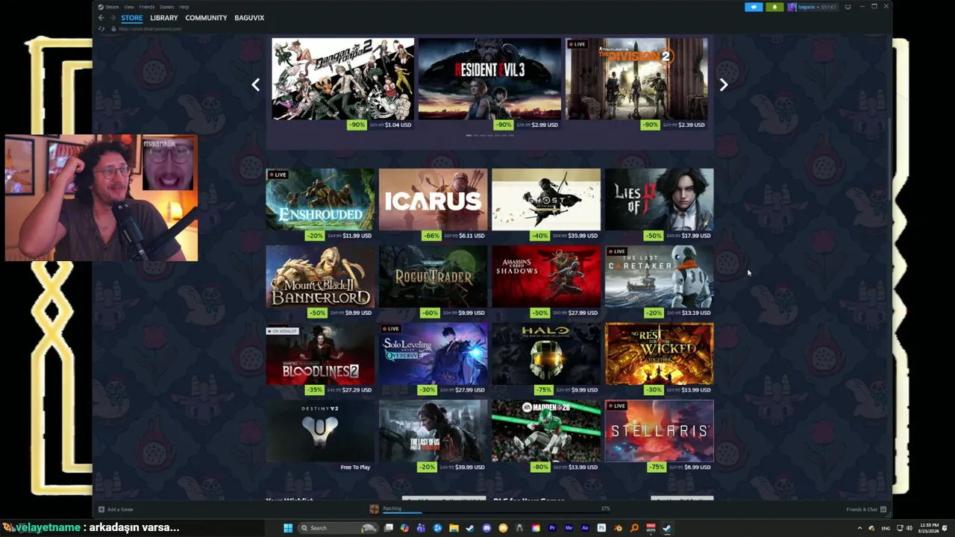
Task: Click the Task View taskbar icon
Action: [389, 528]
